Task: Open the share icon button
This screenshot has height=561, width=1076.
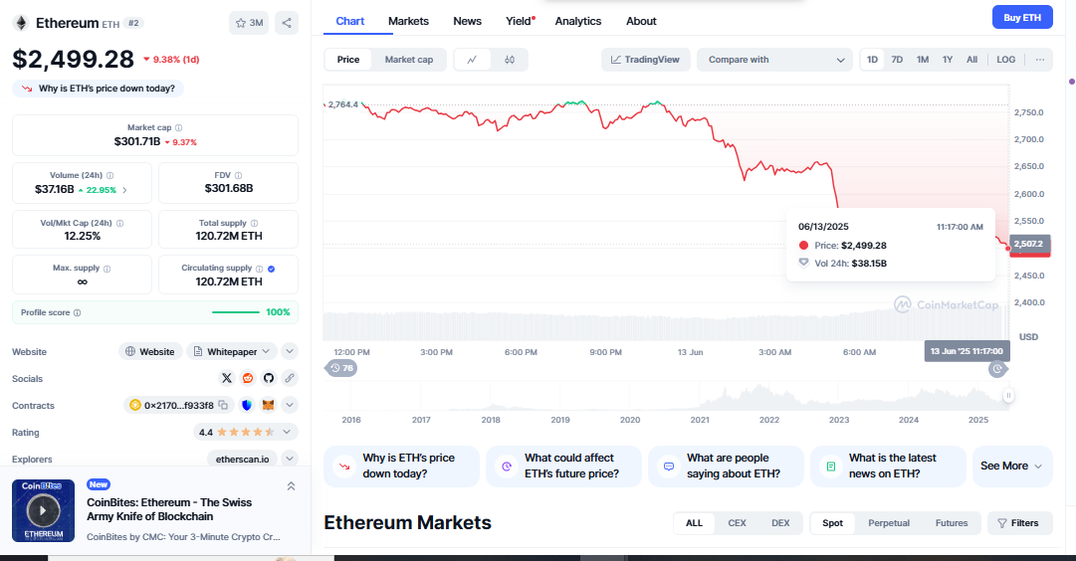Action: pos(287,23)
